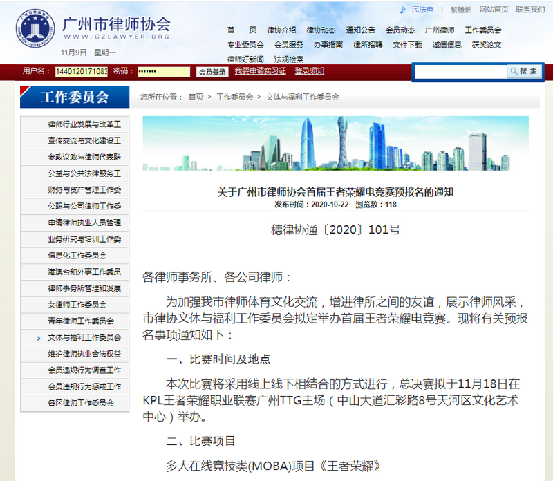Click the 工作委员会 sidebar header banner

pos(75,97)
